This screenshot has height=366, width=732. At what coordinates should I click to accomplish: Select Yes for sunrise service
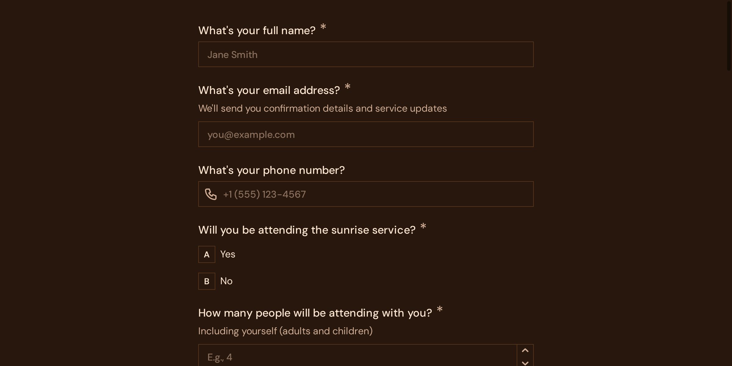[x=228, y=254]
